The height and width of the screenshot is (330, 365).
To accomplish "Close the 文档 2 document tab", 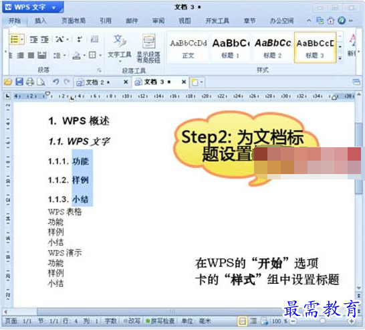I will pyautogui.click(x=126, y=82).
